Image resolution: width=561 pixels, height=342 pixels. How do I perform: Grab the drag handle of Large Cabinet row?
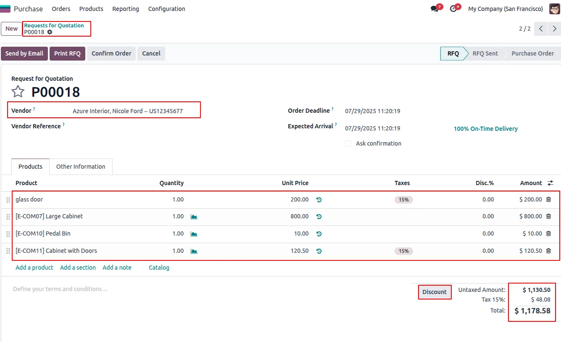[8, 217]
